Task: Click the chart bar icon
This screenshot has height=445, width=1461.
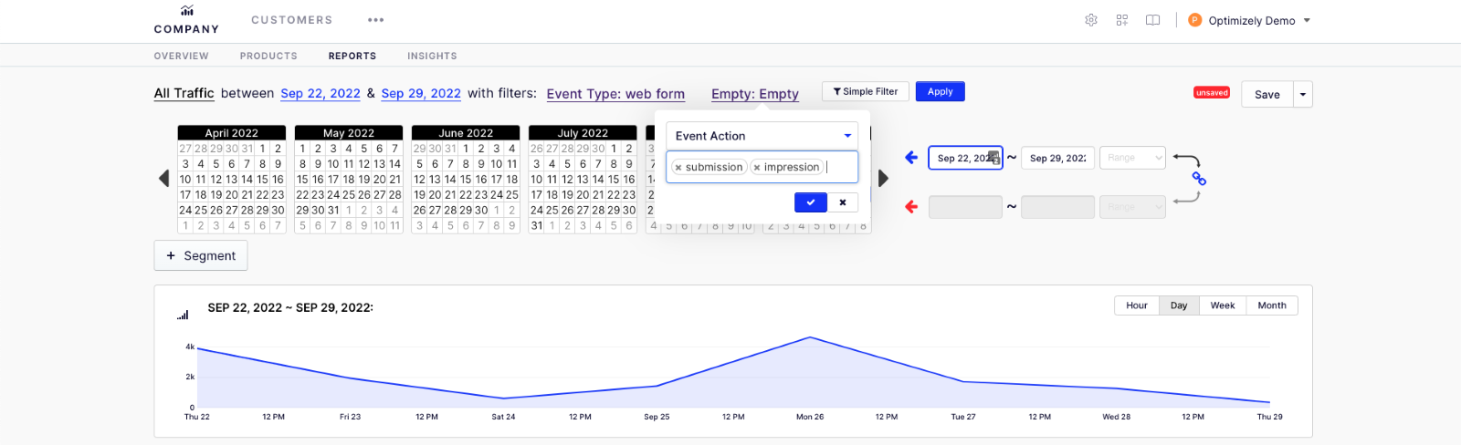Action: coord(183,315)
